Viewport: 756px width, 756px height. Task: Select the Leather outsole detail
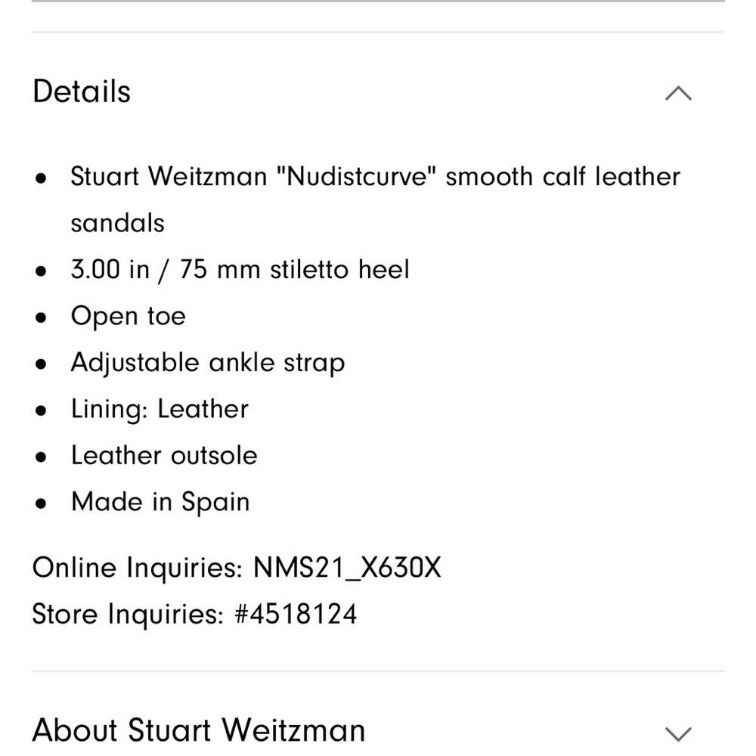click(x=164, y=455)
